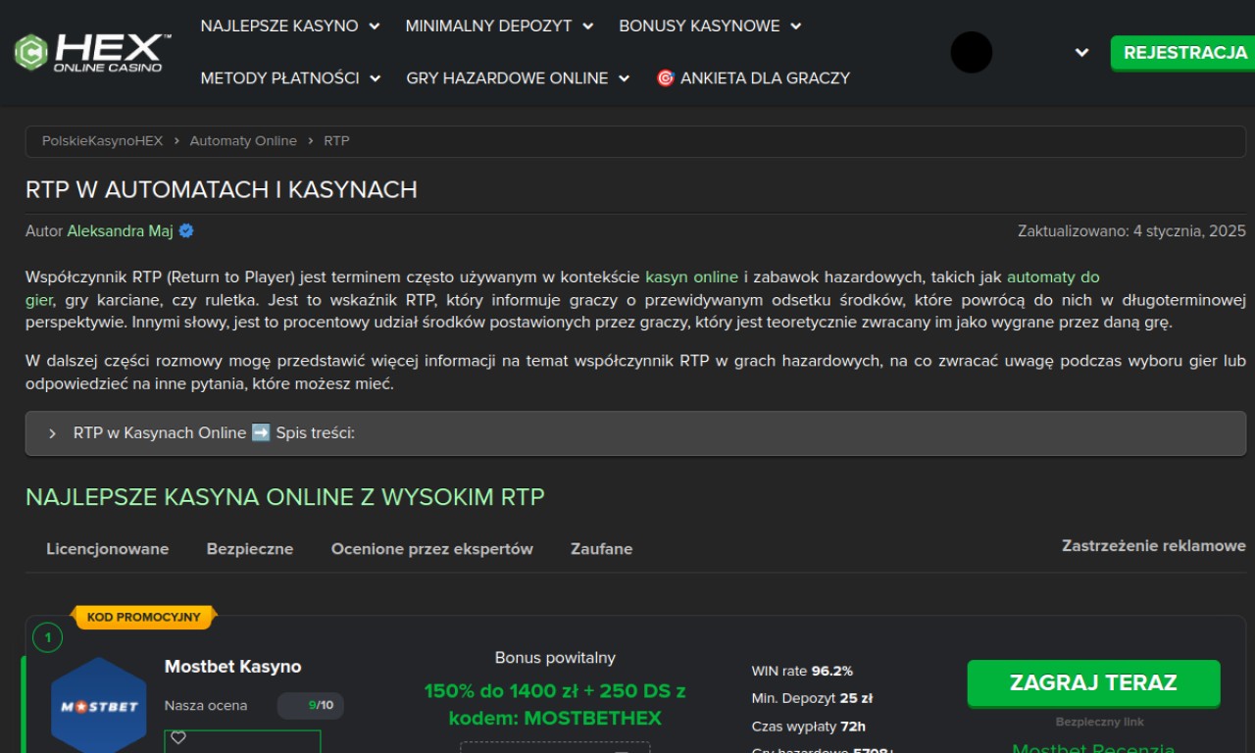Follow the kasyn online link in text
Screen dimensions: 1255x753
pos(691,277)
